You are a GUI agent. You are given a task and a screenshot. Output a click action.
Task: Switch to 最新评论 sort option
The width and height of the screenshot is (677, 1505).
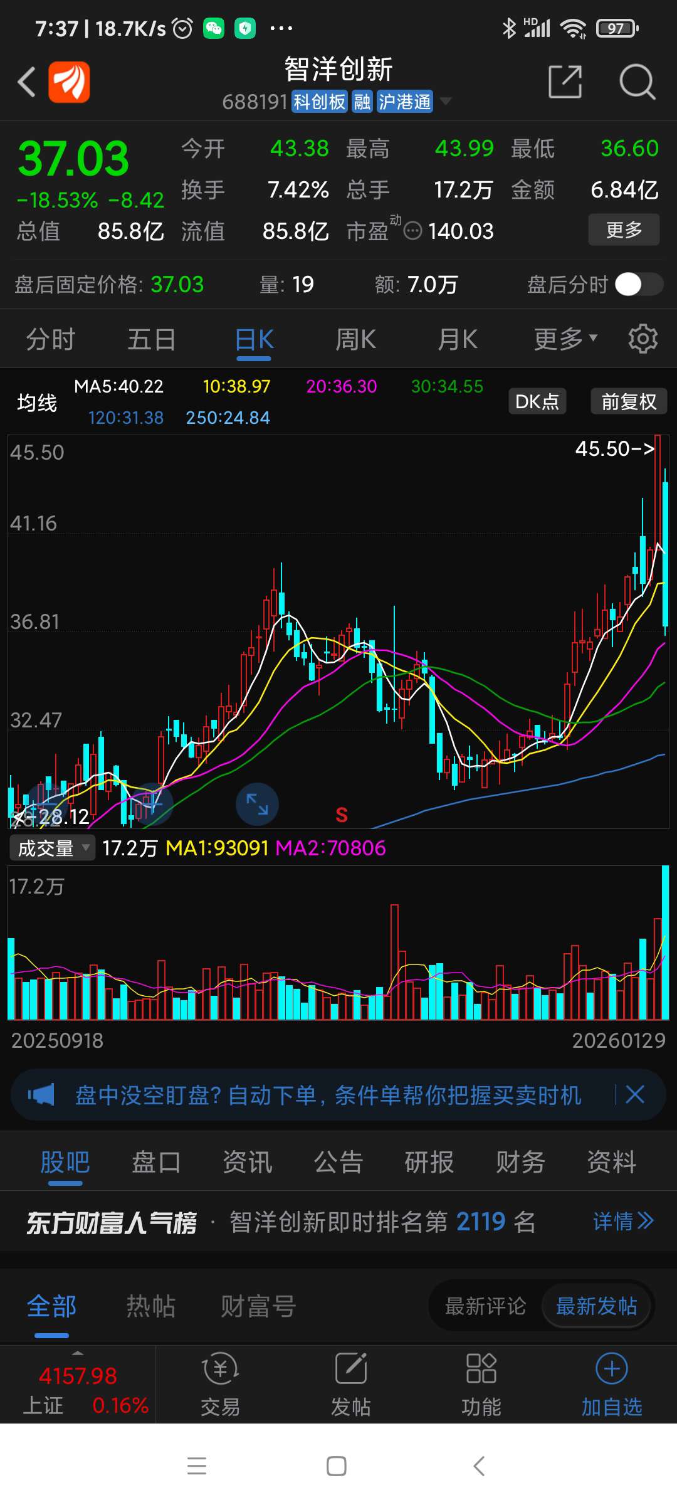tap(485, 1306)
